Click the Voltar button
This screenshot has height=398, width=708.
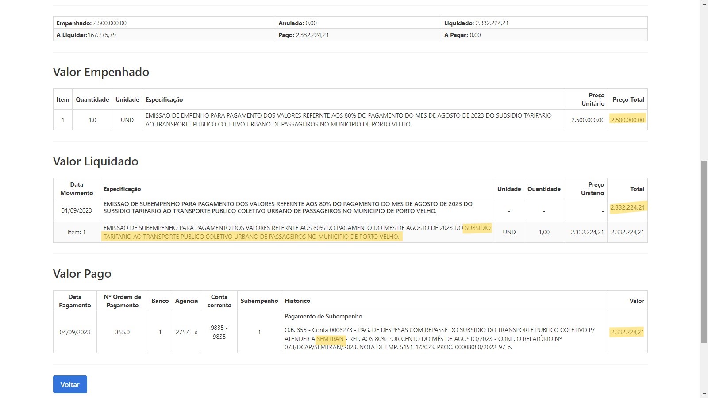point(70,384)
